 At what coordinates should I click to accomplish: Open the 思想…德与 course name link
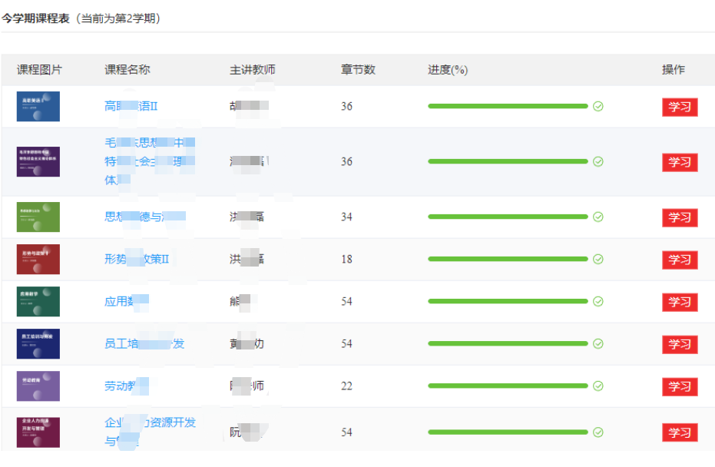coord(145,217)
